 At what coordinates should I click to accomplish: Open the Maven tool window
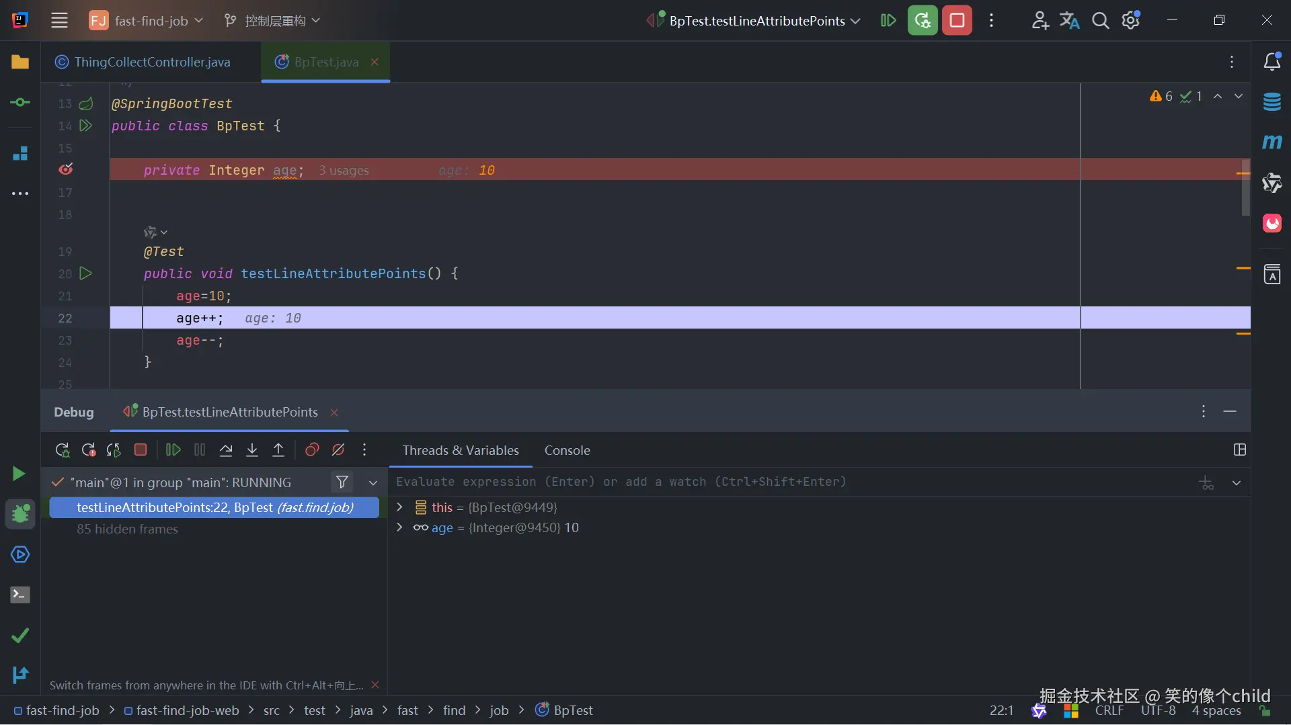tap(1272, 142)
